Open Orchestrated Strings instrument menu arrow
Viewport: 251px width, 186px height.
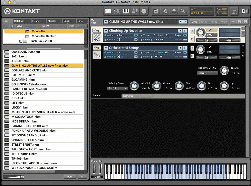[106, 48]
